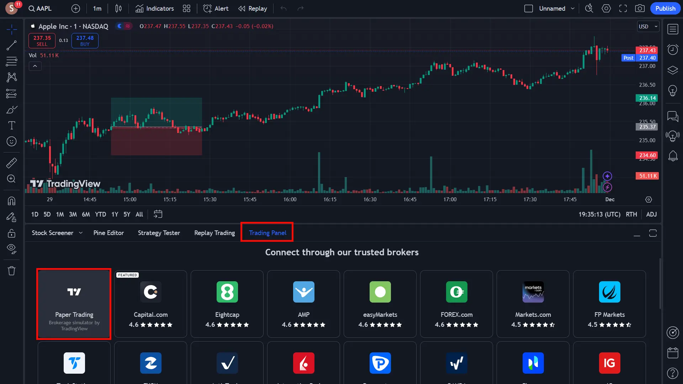Select the Trading Panel tab
Image resolution: width=683 pixels, height=384 pixels.
tap(268, 233)
